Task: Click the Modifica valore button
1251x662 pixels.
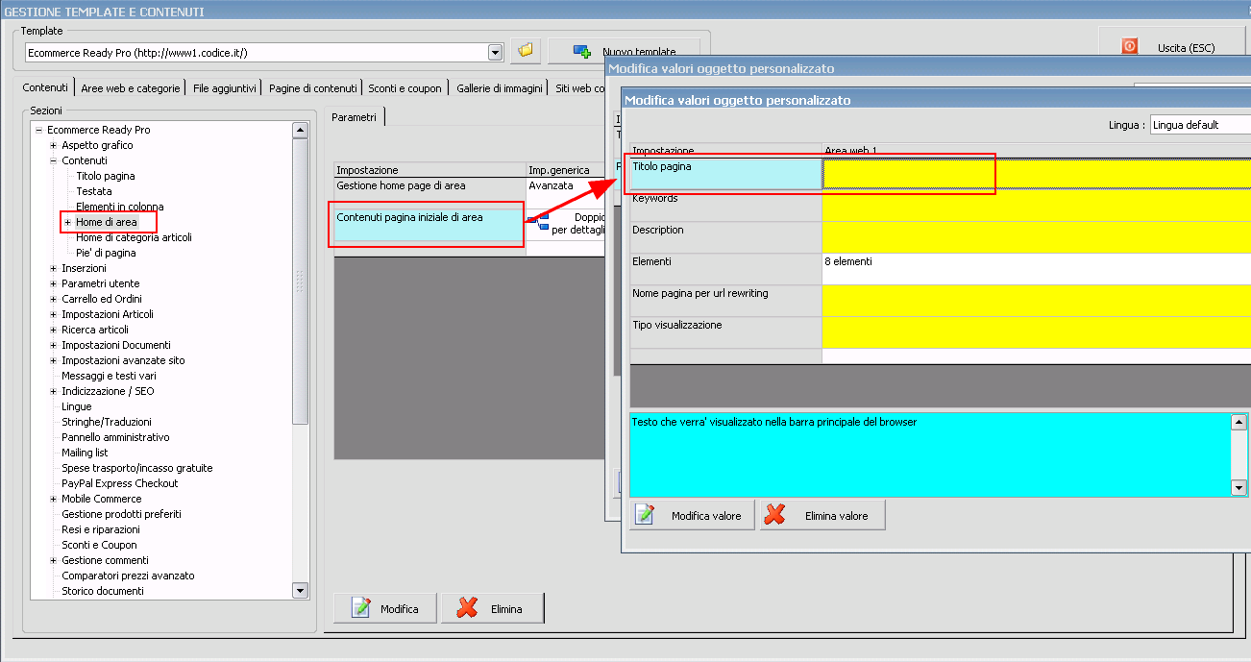Action: [693, 515]
